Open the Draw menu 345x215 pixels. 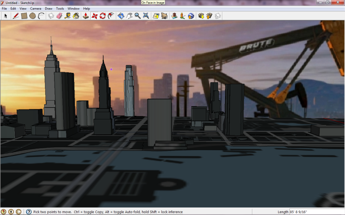(x=49, y=8)
